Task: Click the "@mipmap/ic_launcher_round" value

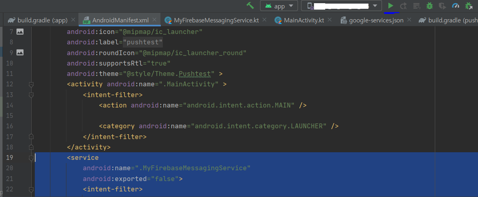Action: pyautogui.click(x=192, y=53)
